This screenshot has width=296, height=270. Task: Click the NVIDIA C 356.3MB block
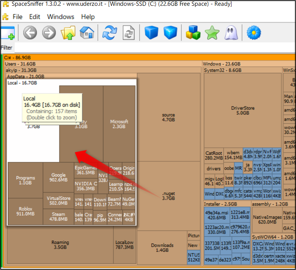[x=86, y=186]
